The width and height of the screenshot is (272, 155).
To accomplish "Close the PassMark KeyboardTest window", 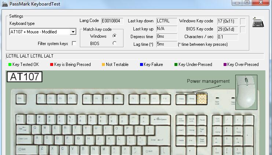I will pyautogui.click(x=261, y=3).
